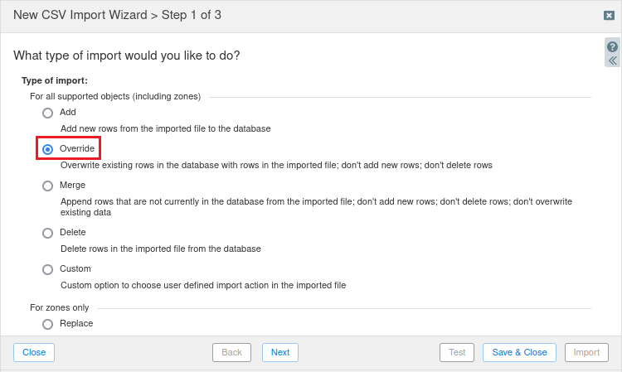Proceed with the Next button
This screenshot has width=622, height=372.
click(x=280, y=352)
